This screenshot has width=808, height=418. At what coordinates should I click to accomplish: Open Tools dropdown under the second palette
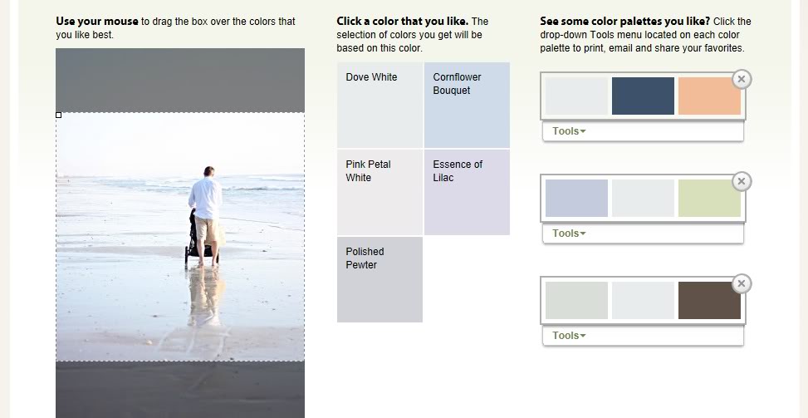(569, 234)
